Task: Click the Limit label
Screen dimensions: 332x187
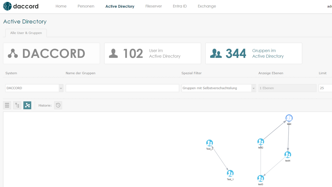Action: click(323, 73)
